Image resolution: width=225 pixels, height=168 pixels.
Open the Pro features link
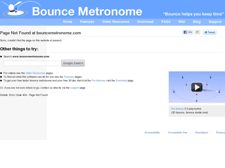99,80
